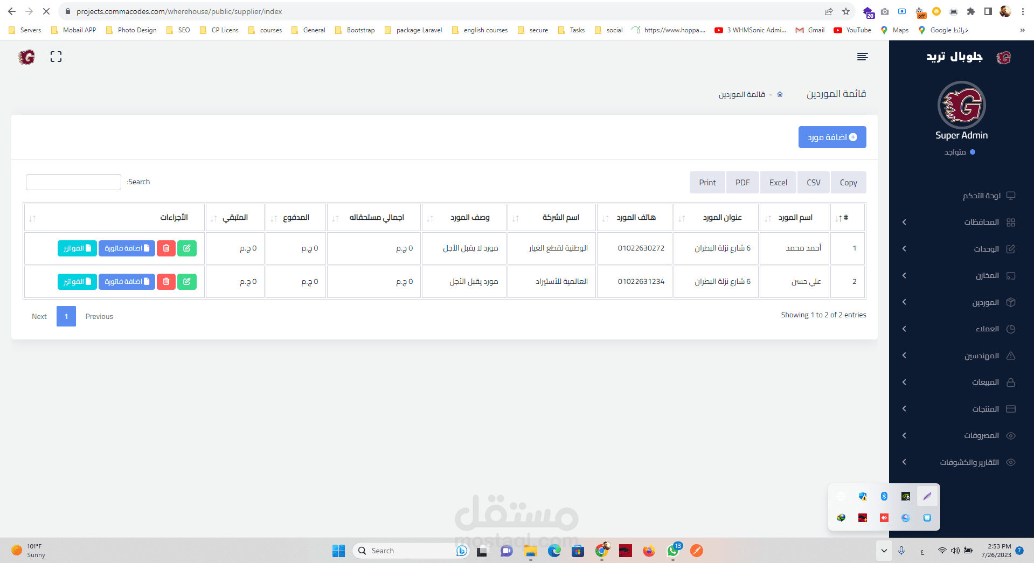This screenshot has width=1034, height=563.
Task: Open the Gmail bookmark
Action: (810, 30)
